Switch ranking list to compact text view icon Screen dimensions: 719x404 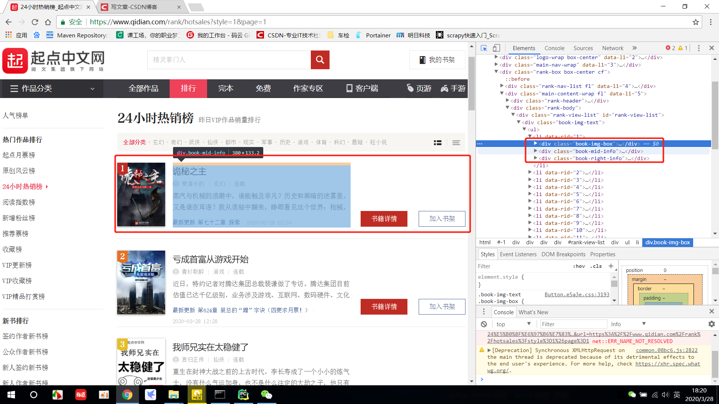456,143
